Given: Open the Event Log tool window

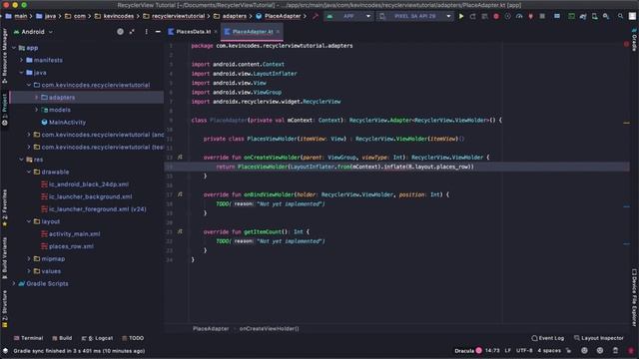Looking at the screenshot, I should [x=548, y=338].
